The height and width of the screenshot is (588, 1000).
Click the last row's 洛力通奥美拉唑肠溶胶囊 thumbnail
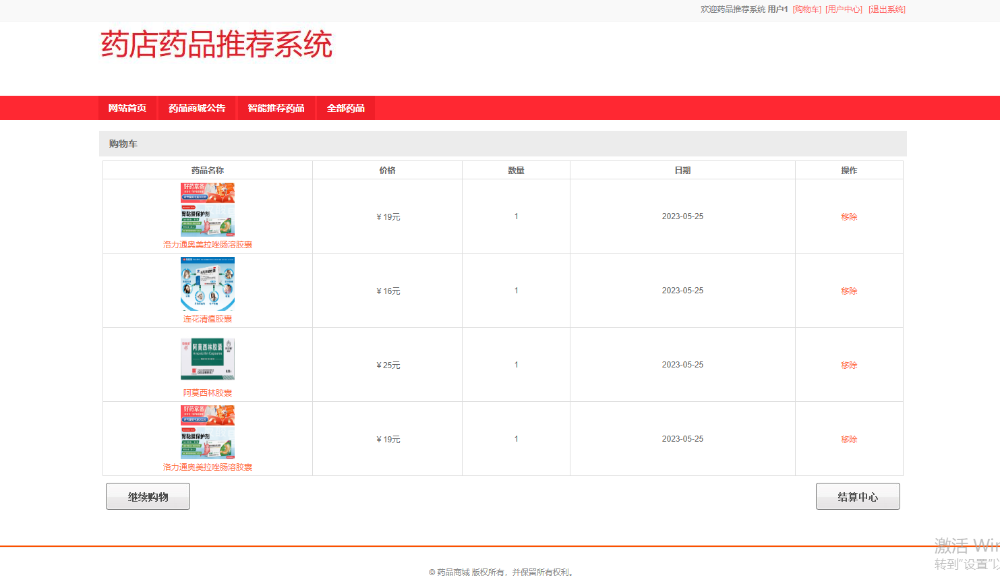point(208,432)
